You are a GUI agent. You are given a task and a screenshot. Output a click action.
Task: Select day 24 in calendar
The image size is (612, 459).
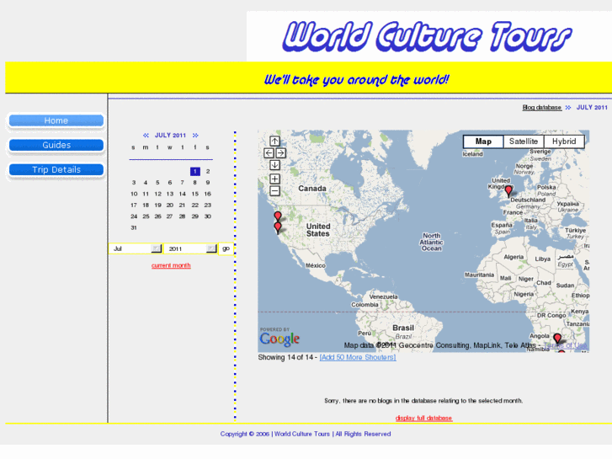(x=134, y=216)
